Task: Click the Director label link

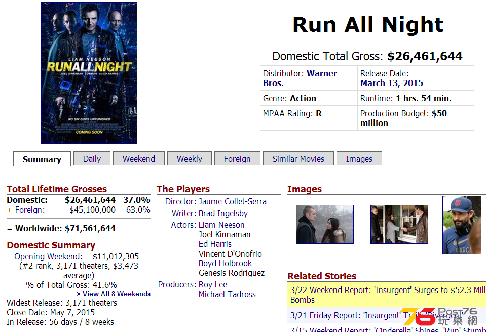Action: (x=180, y=202)
